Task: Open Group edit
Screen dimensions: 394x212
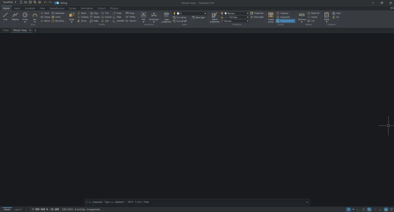Action: tap(283, 17)
